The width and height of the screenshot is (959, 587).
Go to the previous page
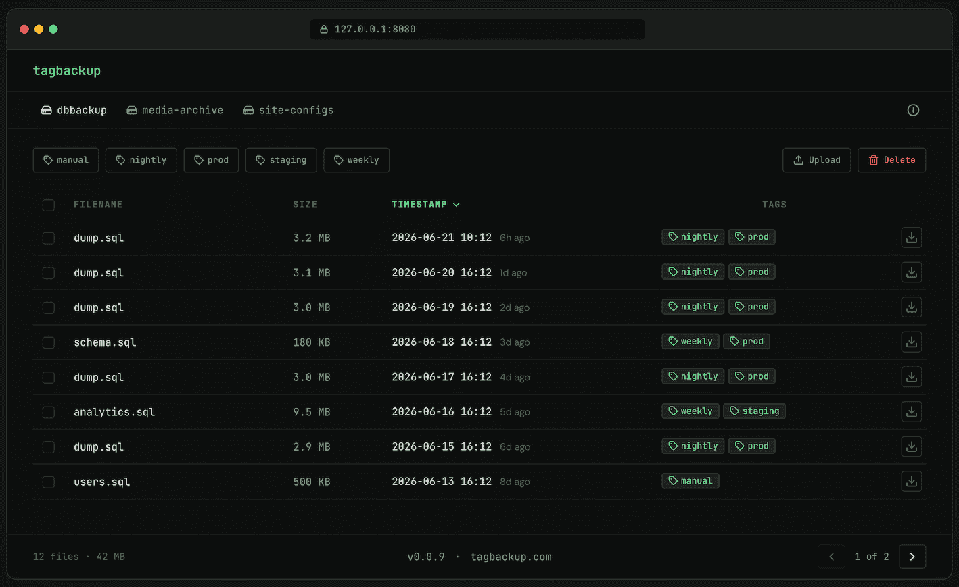tap(831, 557)
